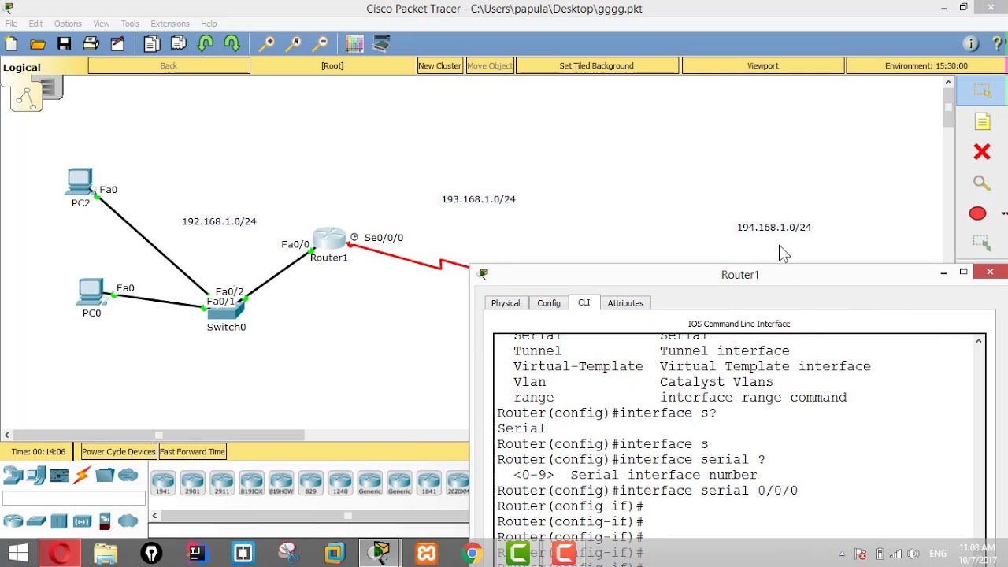
Task: Select the WAN Emulation cloud subcategory
Action: [128, 521]
